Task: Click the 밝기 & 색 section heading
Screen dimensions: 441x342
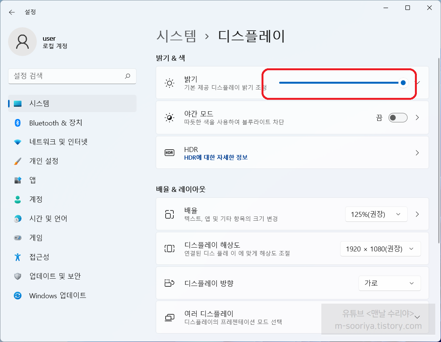Action: coord(170,58)
